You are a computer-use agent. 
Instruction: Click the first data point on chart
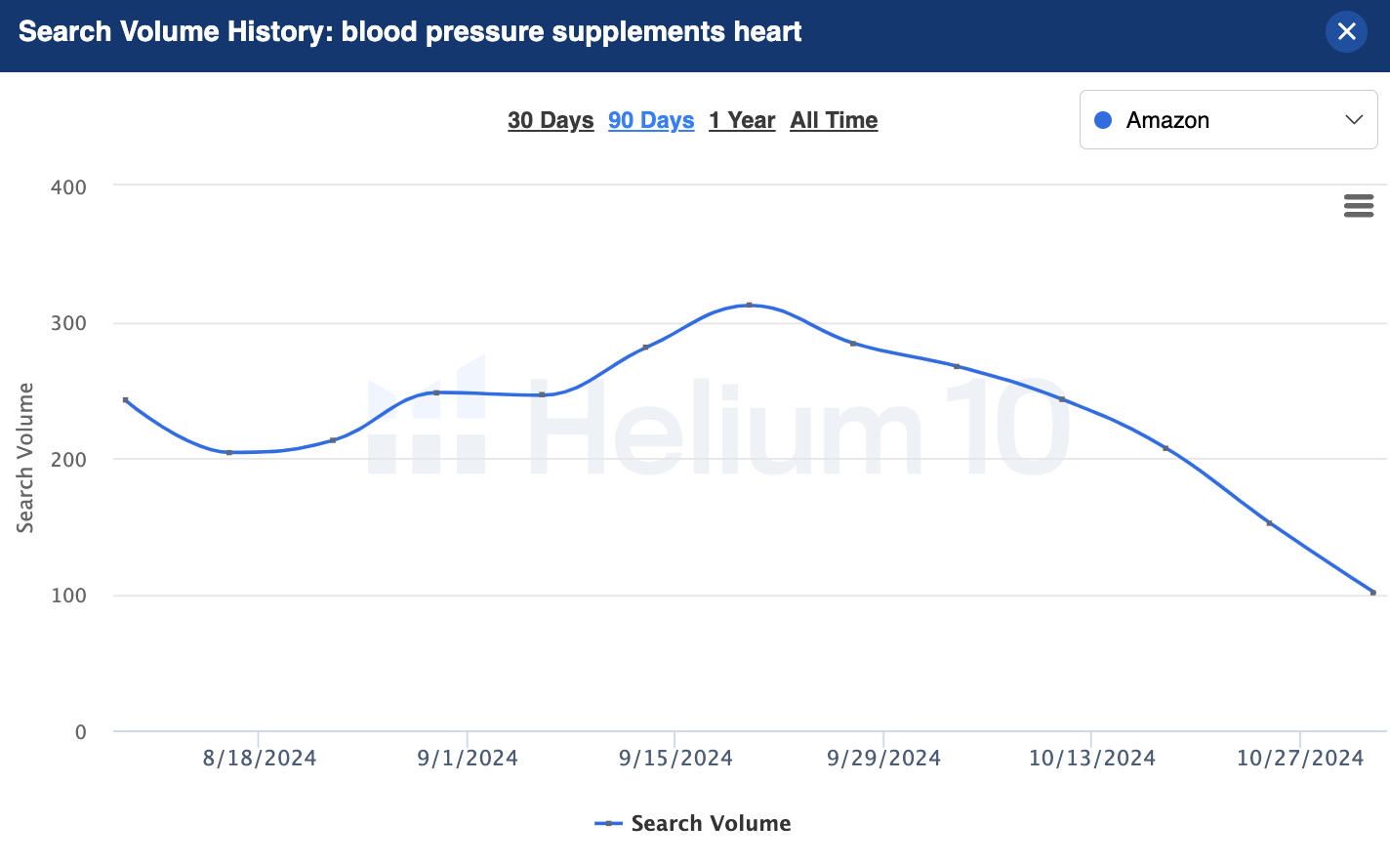[x=126, y=400]
